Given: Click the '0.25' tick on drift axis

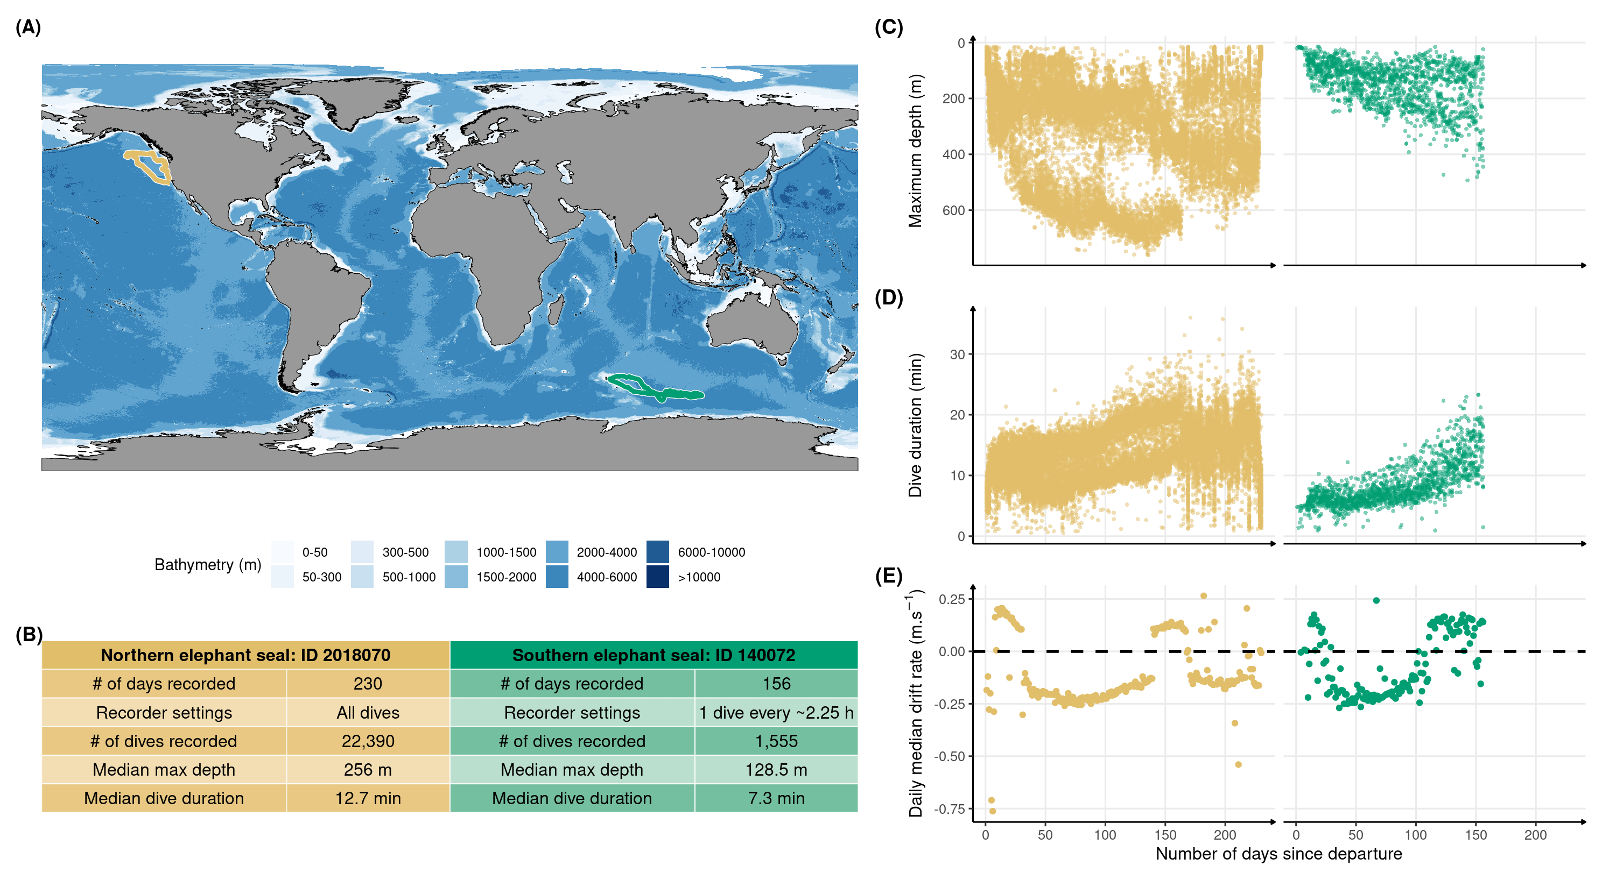Looking at the screenshot, I should coord(952,600).
